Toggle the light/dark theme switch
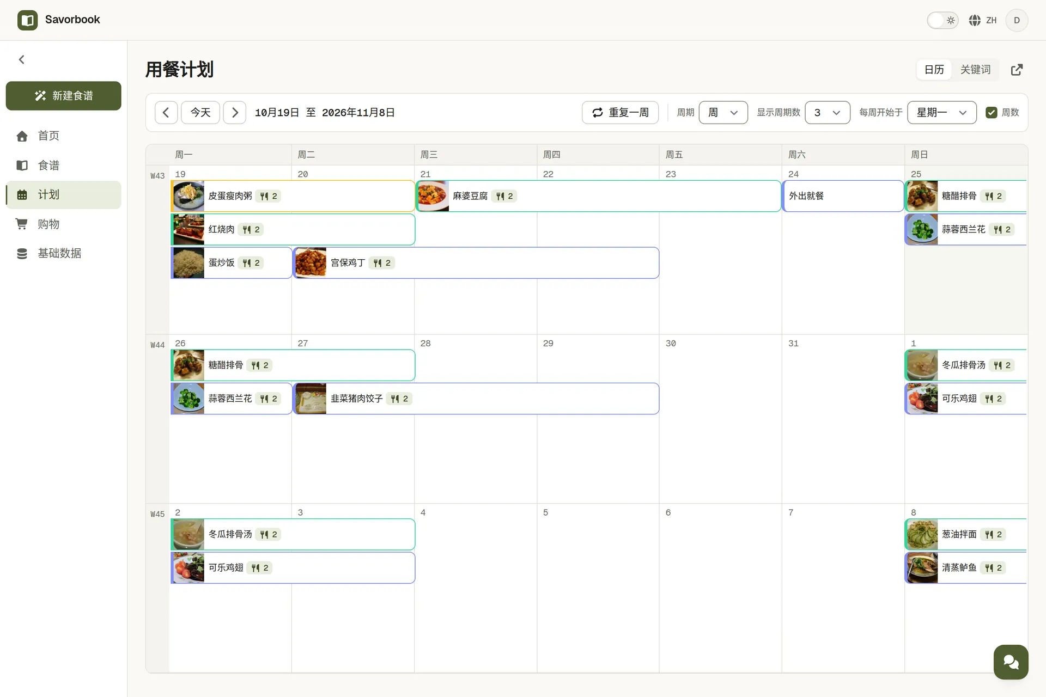Image resolution: width=1046 pixels, height=697 pixels. [x=942, y=20]
